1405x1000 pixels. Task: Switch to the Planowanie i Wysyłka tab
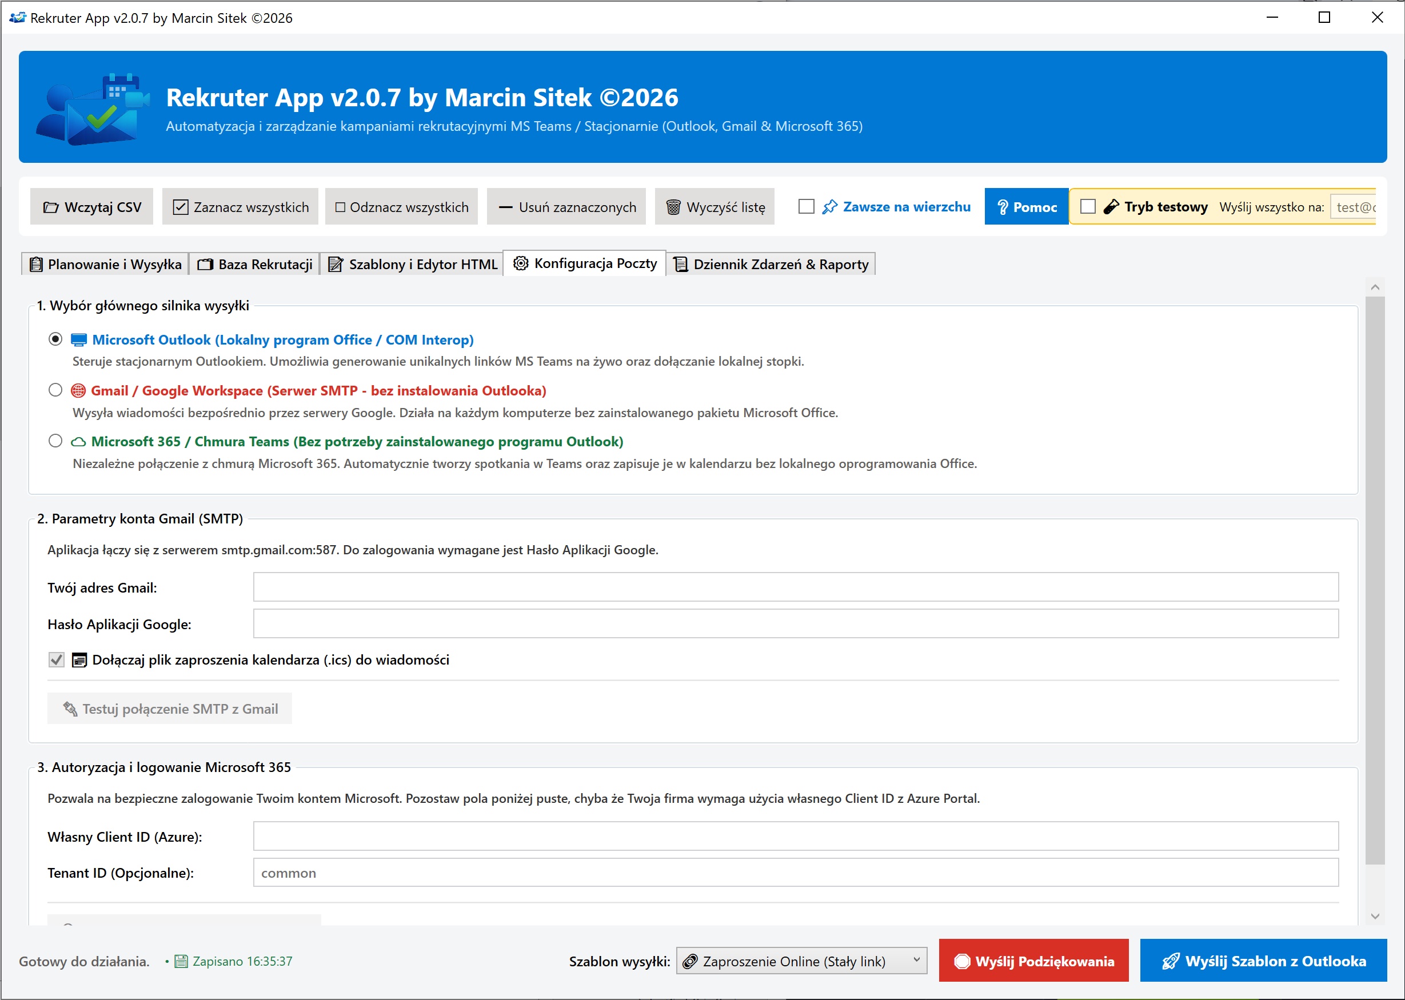point(105,264)
